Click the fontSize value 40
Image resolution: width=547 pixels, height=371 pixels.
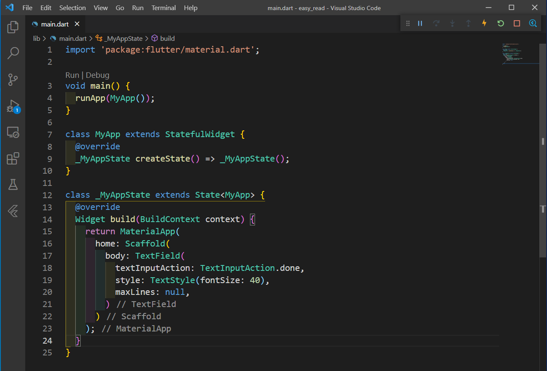click(255, 280)
